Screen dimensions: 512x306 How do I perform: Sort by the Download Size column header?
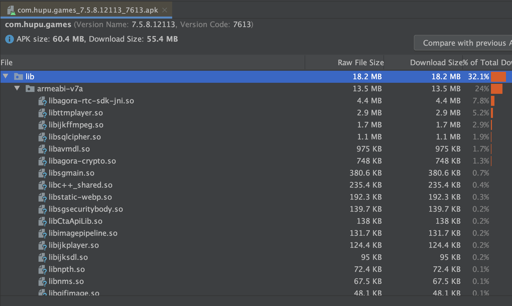coord(436,63)
